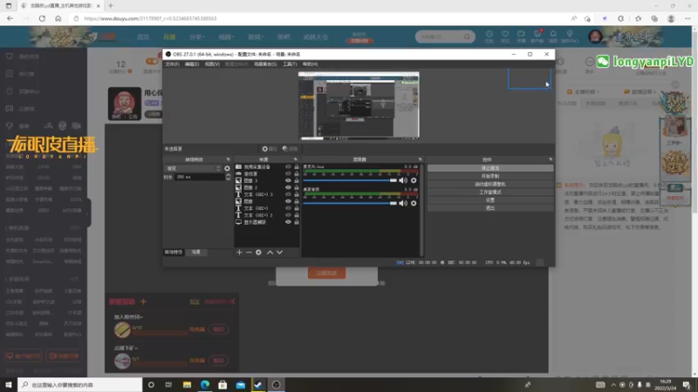Click the browser address bar
The width and height of the screenshot is (698, 392).
(320, 18)
